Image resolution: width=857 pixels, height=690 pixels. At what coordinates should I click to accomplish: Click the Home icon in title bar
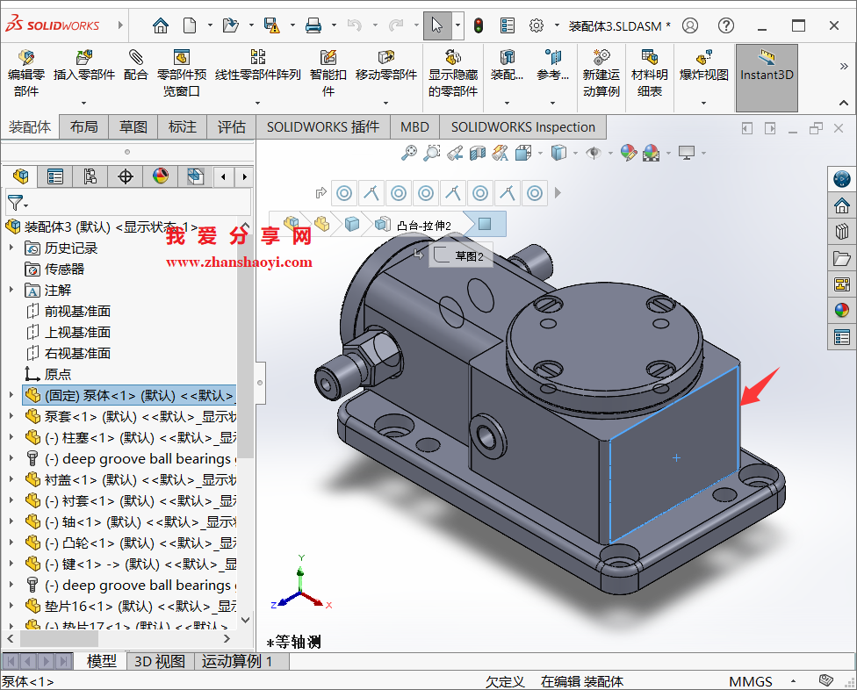pos(160,25)
